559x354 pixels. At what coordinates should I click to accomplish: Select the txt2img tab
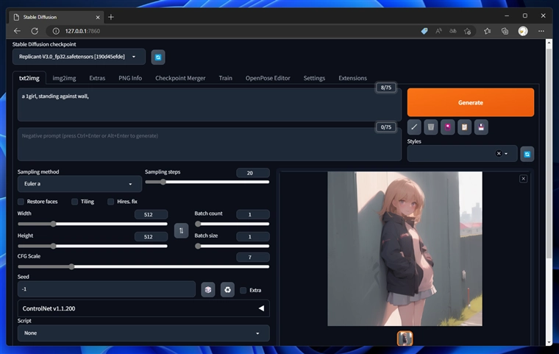(x=29, y=78)
